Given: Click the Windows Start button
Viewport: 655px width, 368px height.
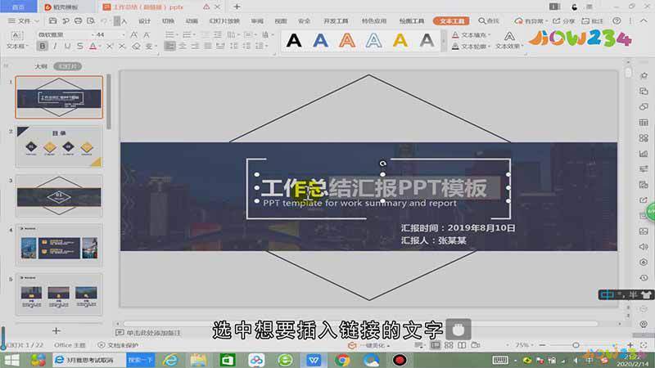Looking at the screenshot, I should click(11, 360).
